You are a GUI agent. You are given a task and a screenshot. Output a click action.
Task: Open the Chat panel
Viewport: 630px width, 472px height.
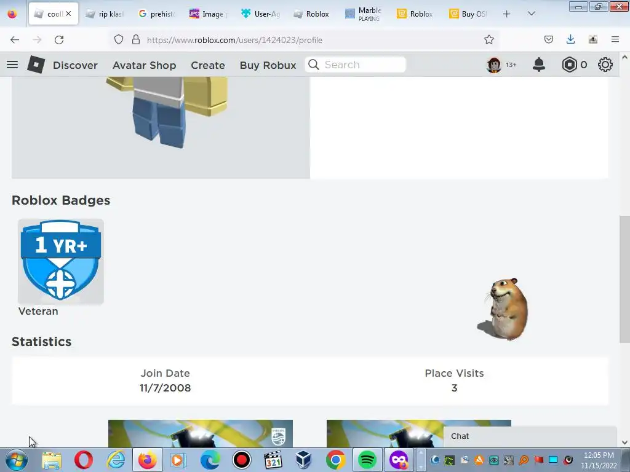tap(530, 436)
